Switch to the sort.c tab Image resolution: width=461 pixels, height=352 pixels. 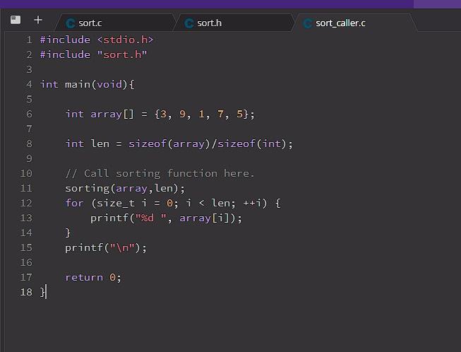115,23
